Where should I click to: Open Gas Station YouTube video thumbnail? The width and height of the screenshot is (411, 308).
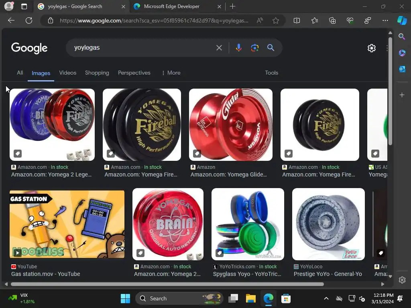(x=67, y=224)
